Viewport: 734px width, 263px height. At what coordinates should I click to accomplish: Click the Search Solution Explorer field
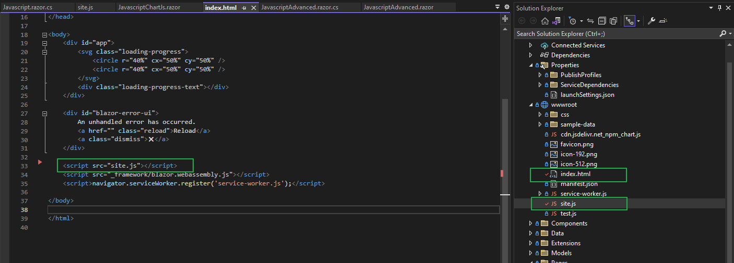(616, 34)
